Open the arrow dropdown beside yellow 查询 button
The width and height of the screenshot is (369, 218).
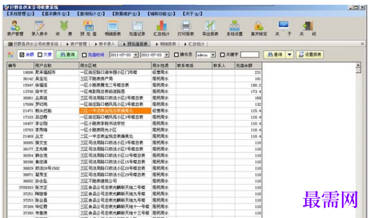tap(289, 55)
